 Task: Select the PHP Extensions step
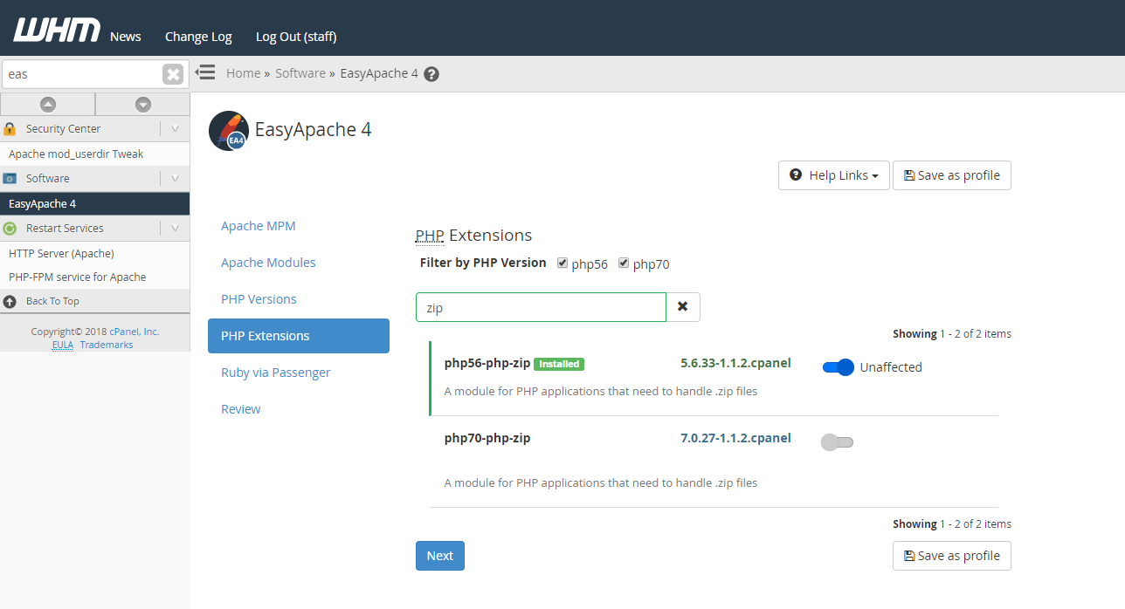(299, 336)
